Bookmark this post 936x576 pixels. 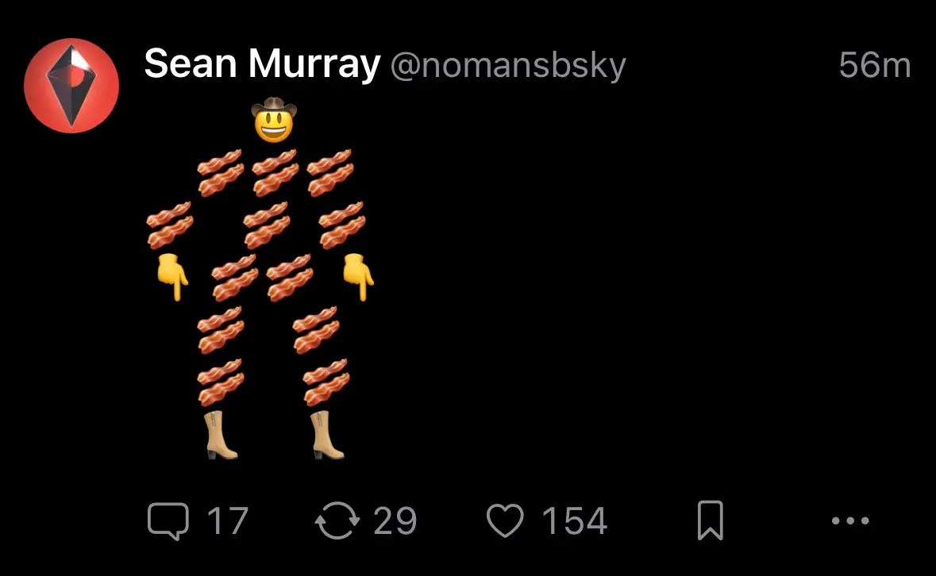(711, 520)
